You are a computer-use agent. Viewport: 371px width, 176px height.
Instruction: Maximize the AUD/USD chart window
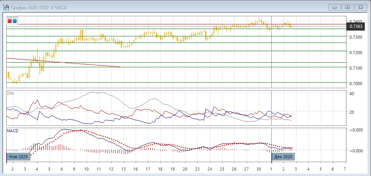coord(348,7)
